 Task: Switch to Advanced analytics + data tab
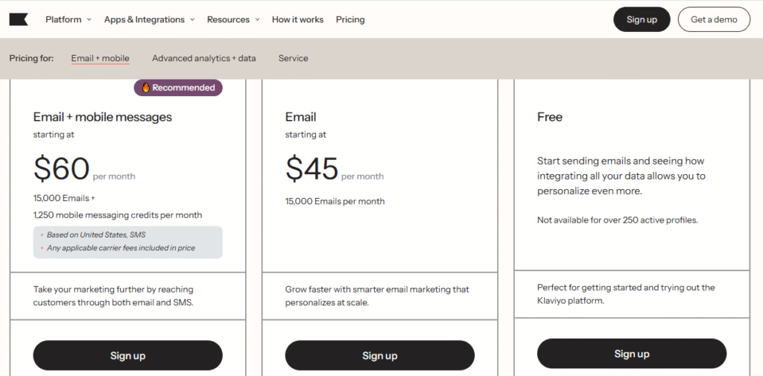click(203, 58)
